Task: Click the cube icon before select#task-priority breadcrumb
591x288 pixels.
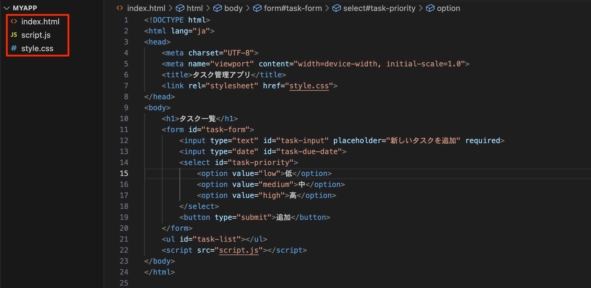Action: 337,8
